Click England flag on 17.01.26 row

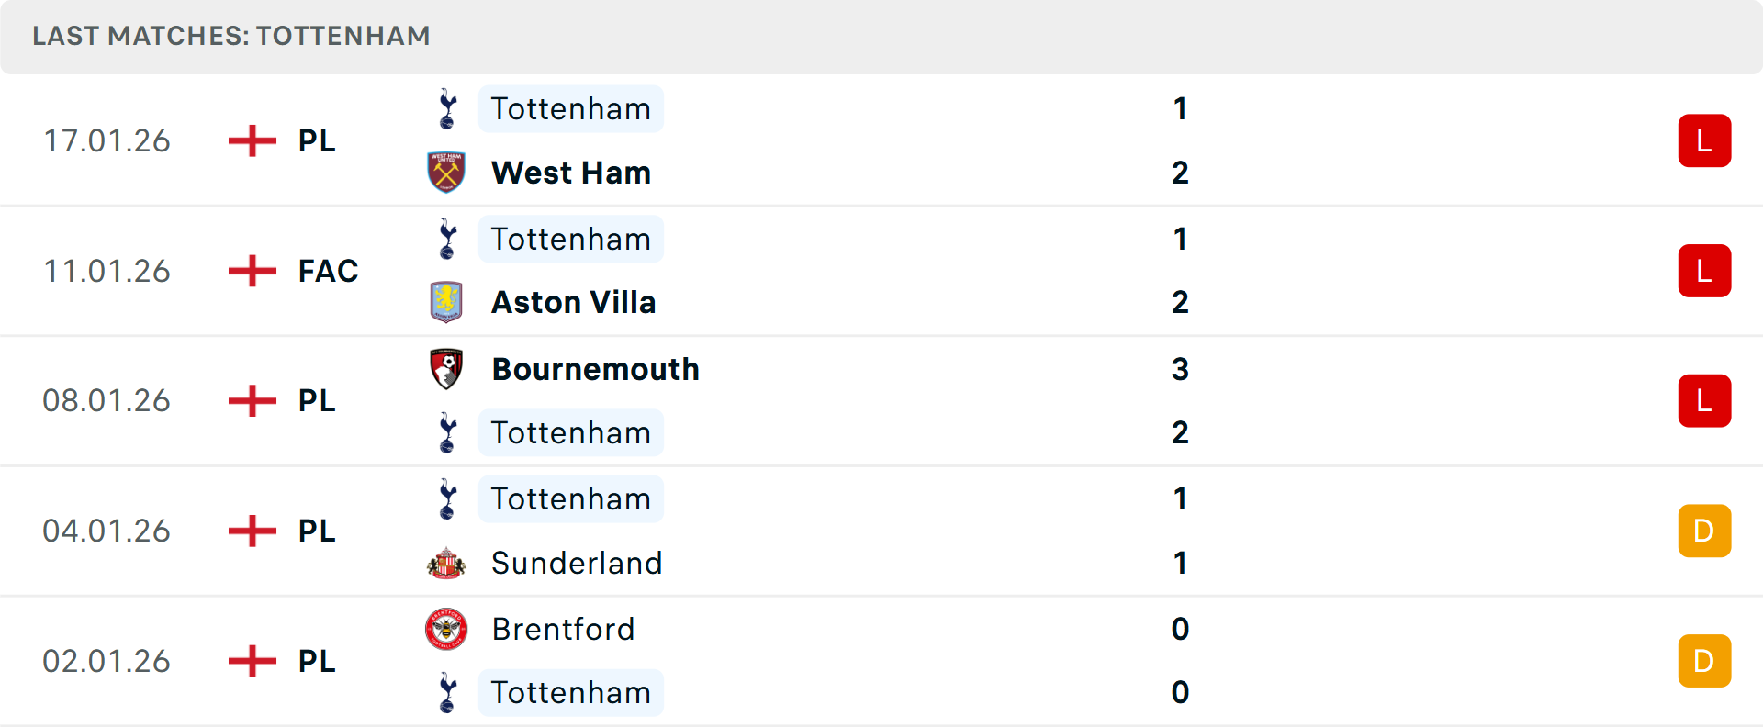pos(252,140)
